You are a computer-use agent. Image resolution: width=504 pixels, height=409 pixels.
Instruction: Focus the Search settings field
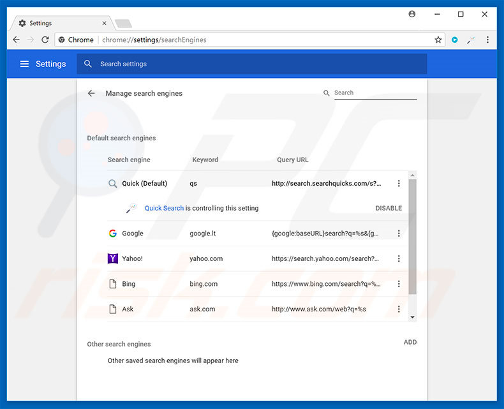tap(251, 64)
